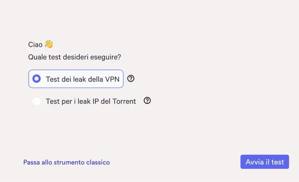Click the word 'Torrent' in the second option
Image resolution: width=299 pixels, height=182 pixels.
click(124, 101)
